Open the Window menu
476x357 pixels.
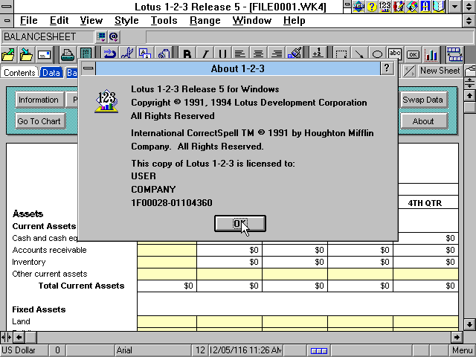click(252, 20)
